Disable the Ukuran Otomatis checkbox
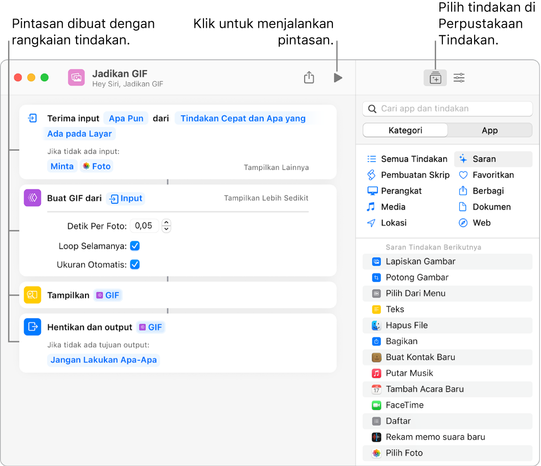541x466 pixels. [135, 264]
